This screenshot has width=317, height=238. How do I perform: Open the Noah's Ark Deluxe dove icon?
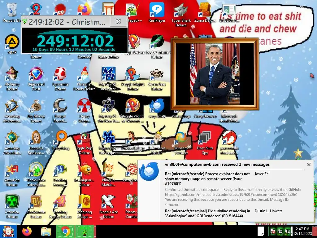tap(109, 206)
